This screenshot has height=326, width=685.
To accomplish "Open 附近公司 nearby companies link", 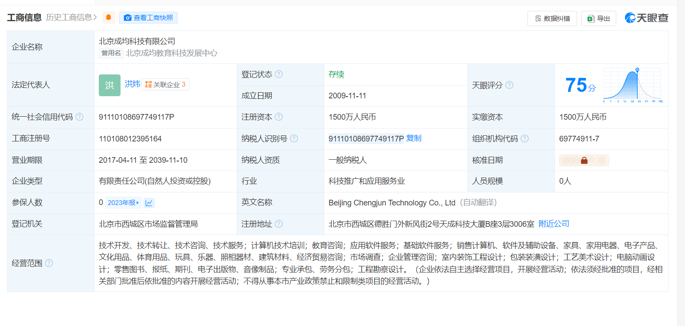I will [554, 224].
